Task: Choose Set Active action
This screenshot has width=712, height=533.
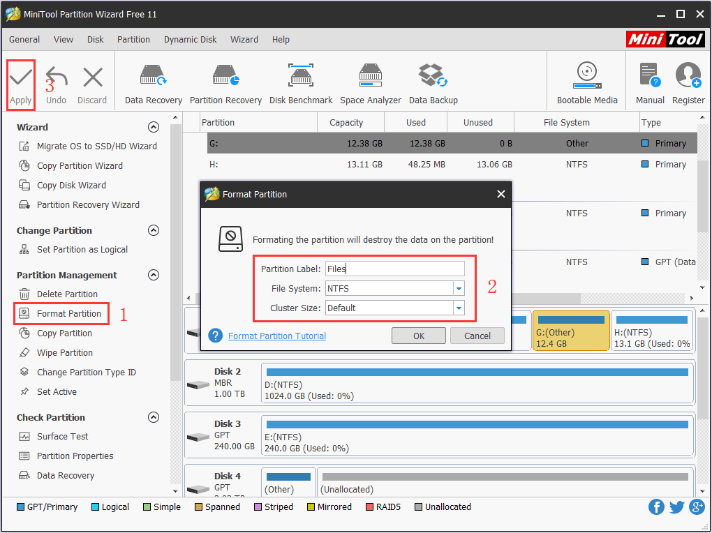Action: click(47, 392)
